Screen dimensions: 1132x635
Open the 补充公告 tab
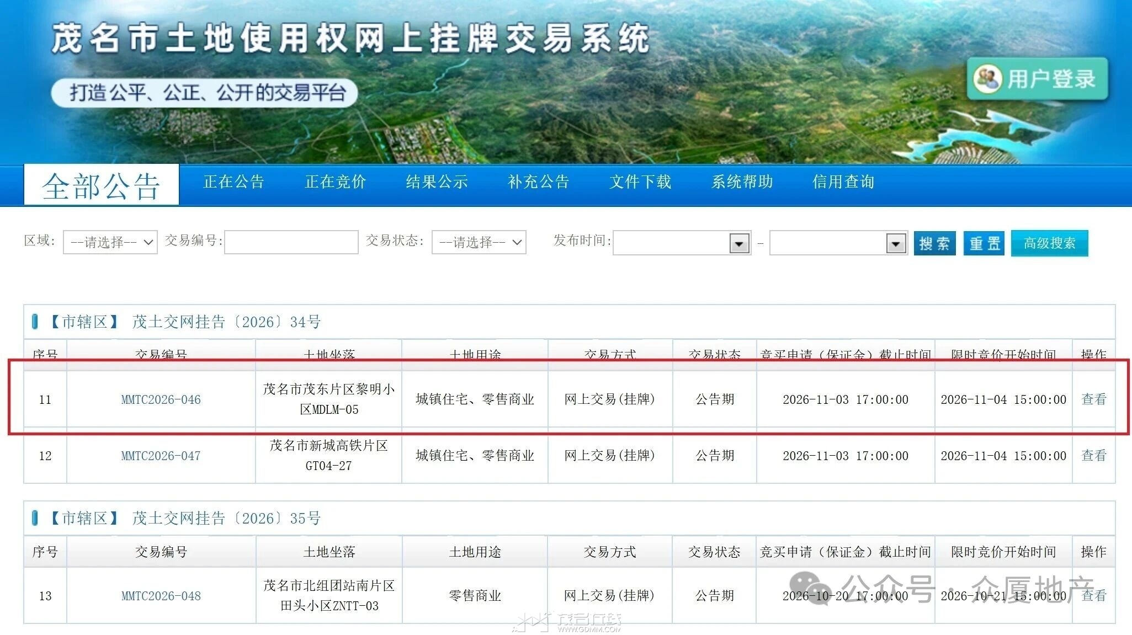point(539,182)
